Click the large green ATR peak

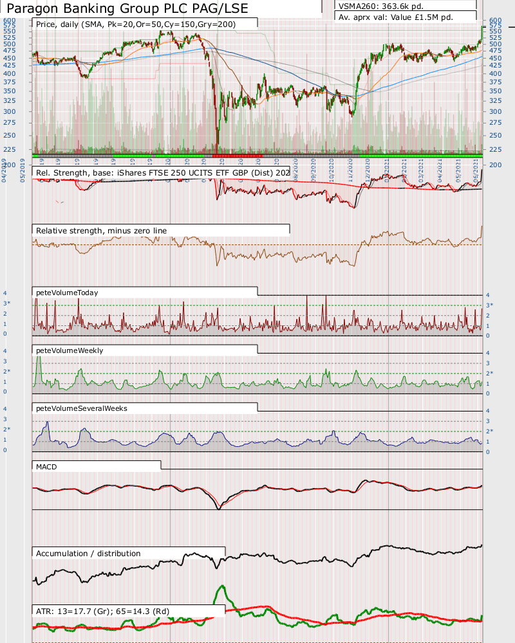click(222, 587)
